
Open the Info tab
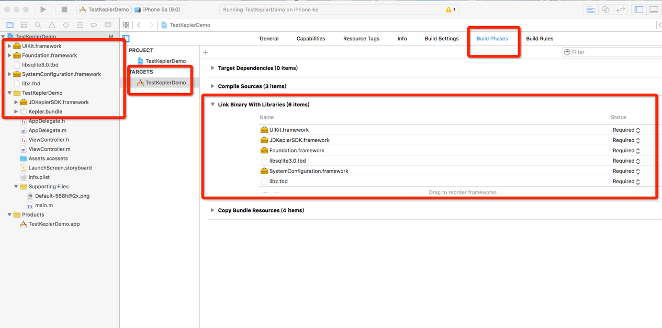pyautogui.click(x=402, y=39)
